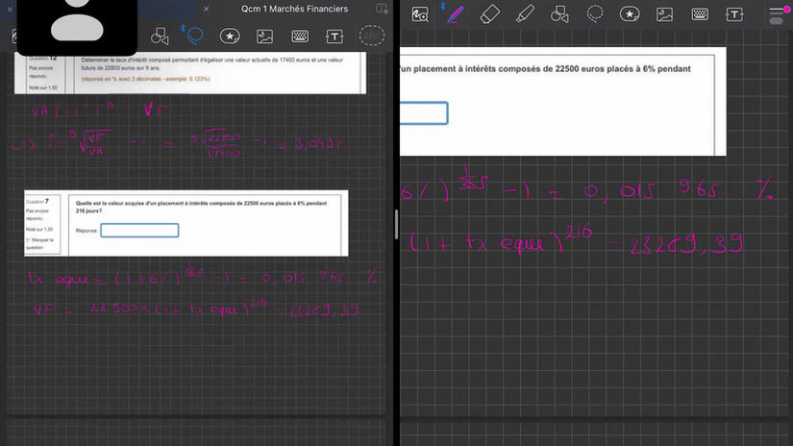Screen dimensions: 793x446
Task: Open the Elements sticker tool in left pane
Action: click(230, 37)
